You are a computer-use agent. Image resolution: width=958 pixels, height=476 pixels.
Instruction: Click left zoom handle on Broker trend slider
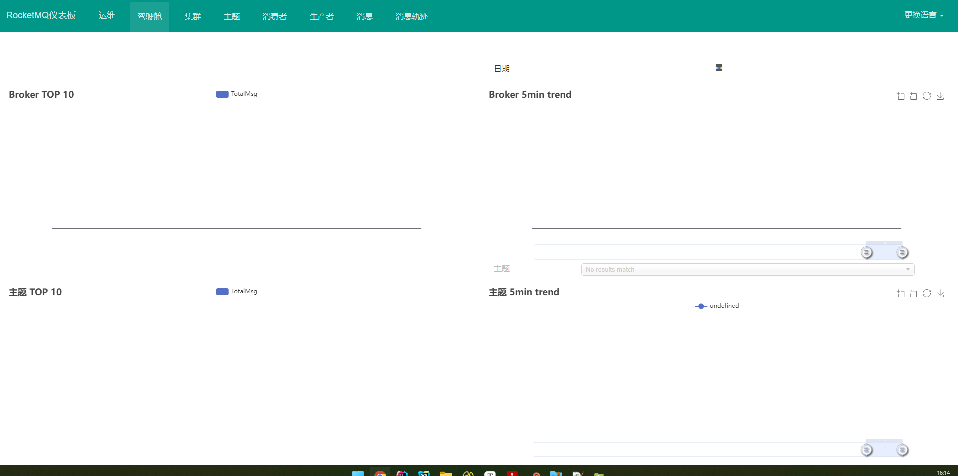click(x=867, y=252)
